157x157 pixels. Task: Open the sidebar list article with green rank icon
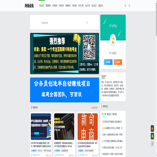coord(113,148)
